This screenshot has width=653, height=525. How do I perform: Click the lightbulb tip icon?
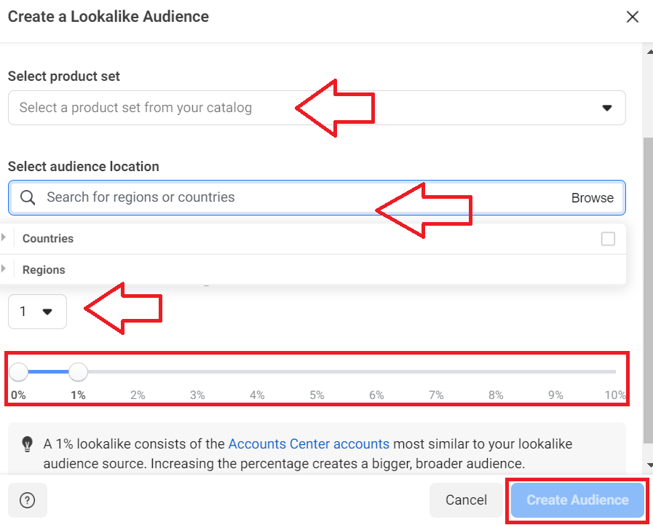27,444
